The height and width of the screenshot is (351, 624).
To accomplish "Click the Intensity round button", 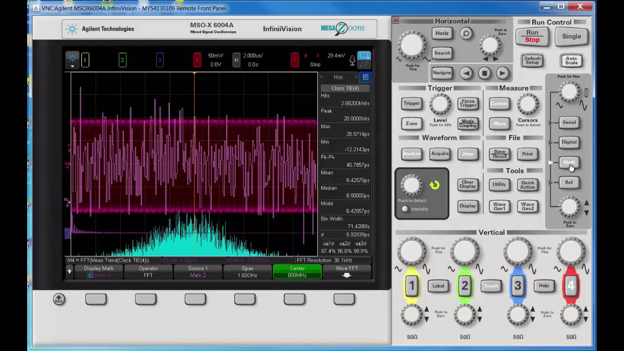I will pos(405,209).
